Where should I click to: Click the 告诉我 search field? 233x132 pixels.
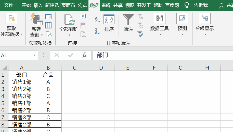(201, 5)
